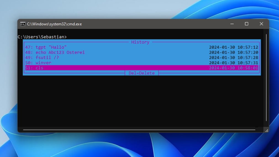Click the cmd.exe icon in the title bar
279x157 pixels.
pyautogui.click(x=23, y=24)
